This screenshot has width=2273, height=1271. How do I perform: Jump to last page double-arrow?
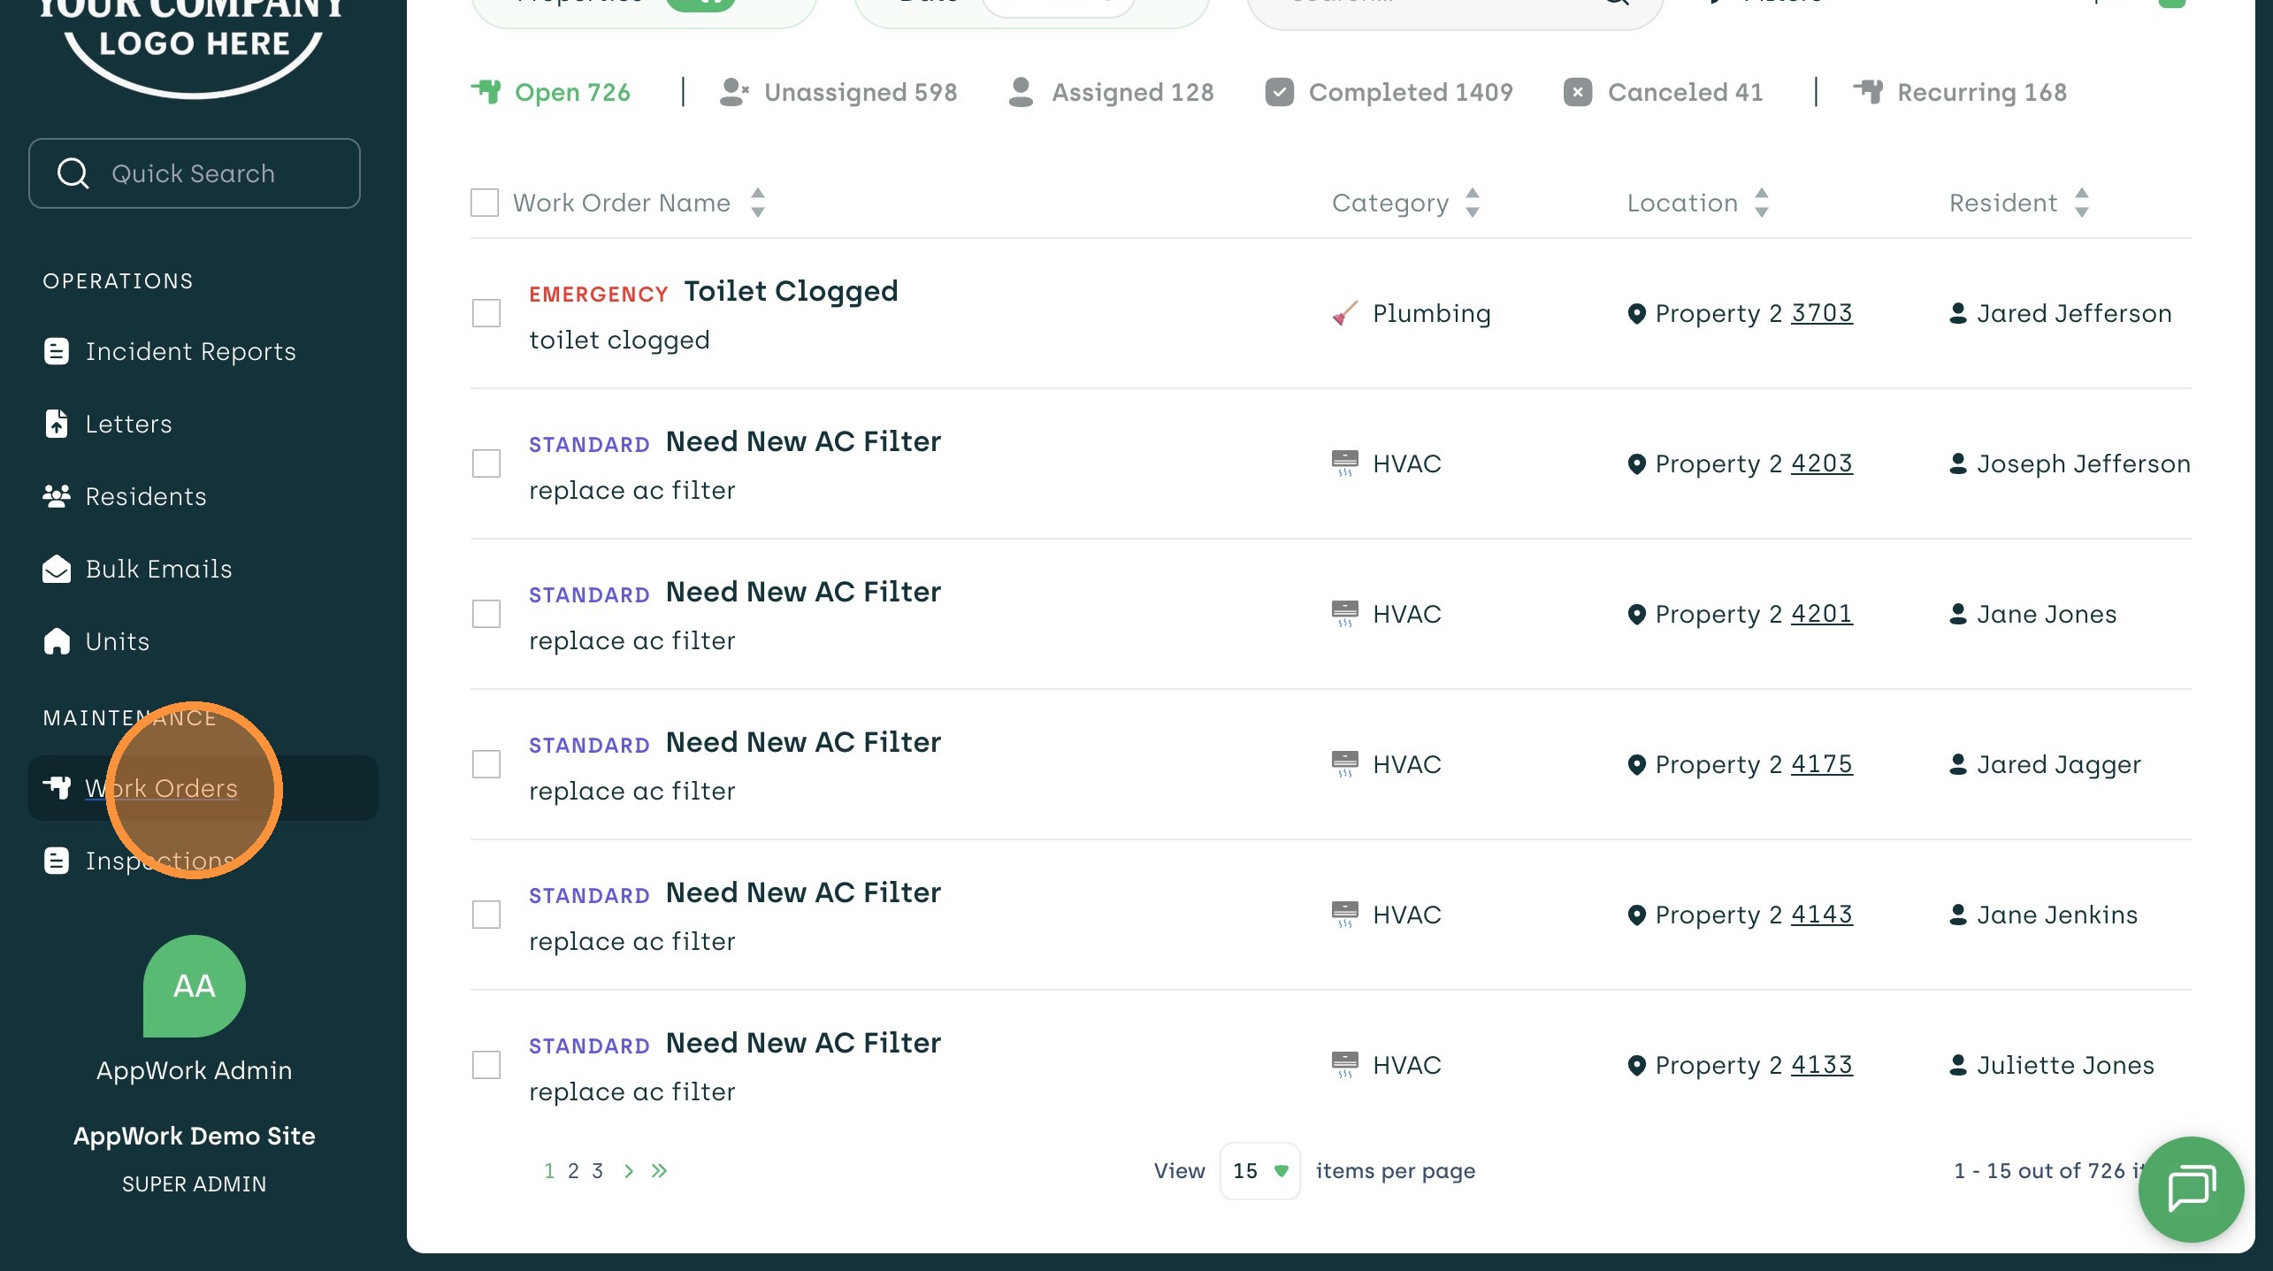point(659,1171)
